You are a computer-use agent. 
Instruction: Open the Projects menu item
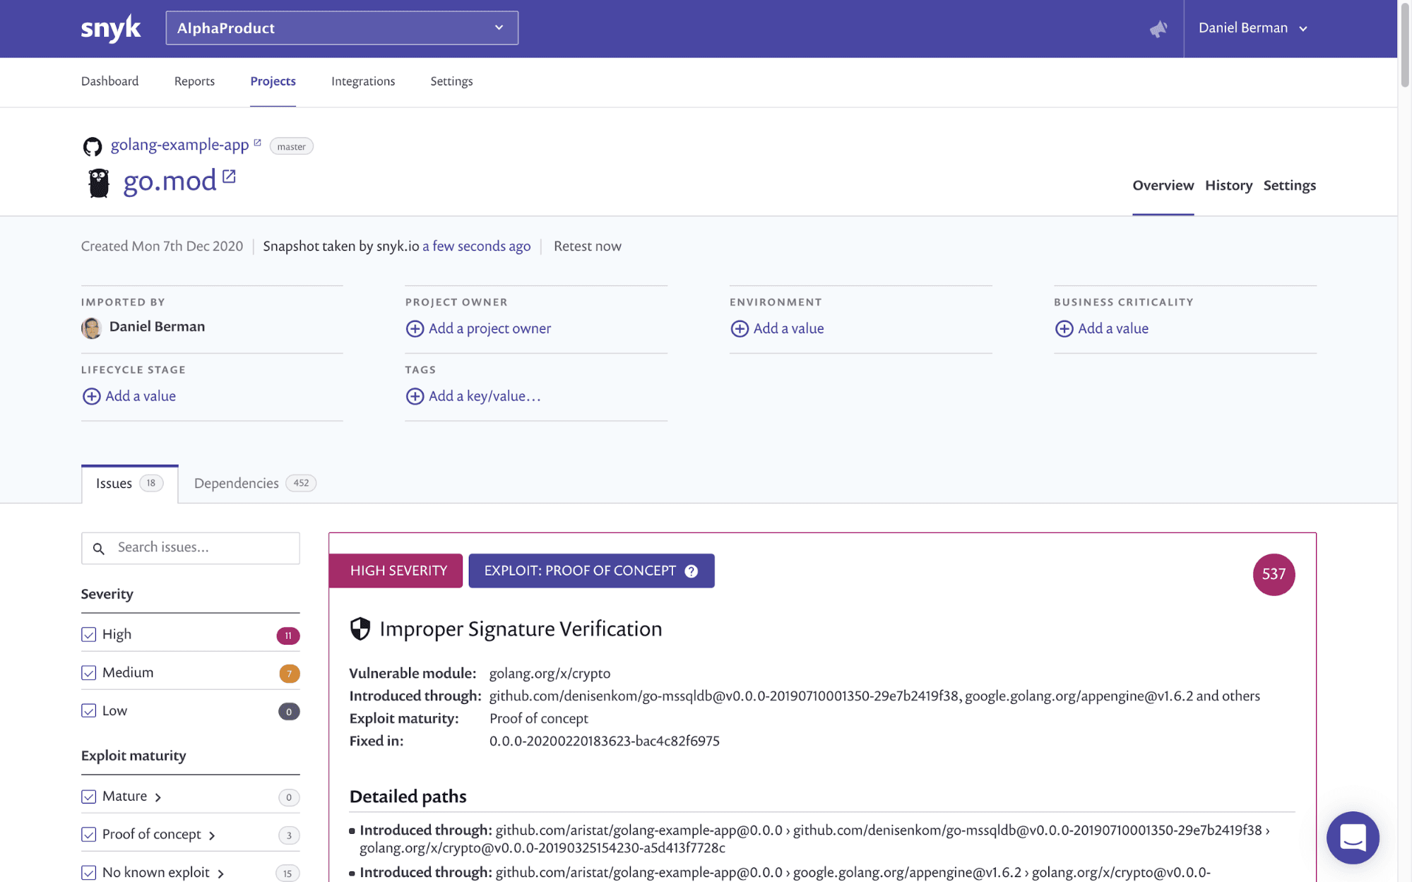[x=273, y=81]
